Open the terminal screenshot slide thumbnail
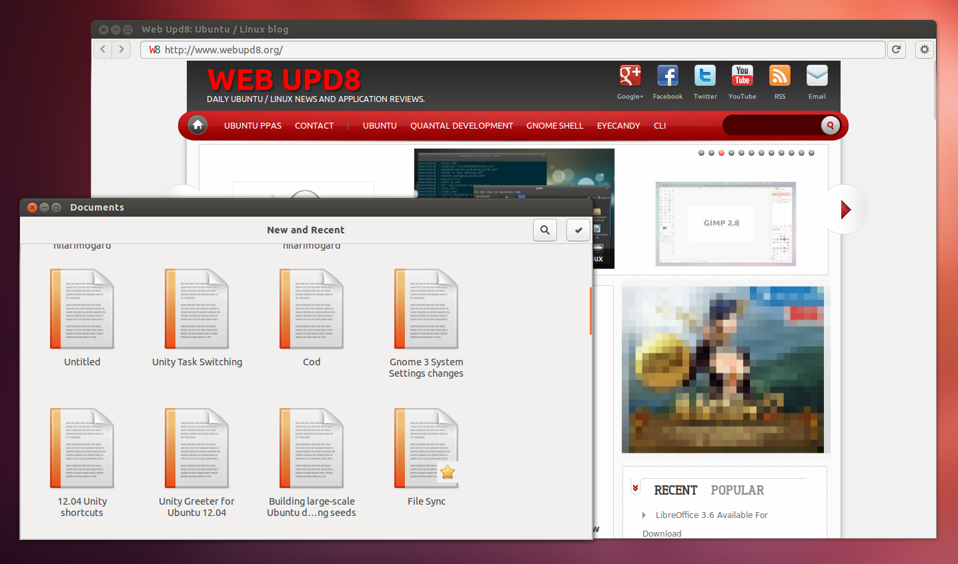958x564 pixels. [514, 173]
